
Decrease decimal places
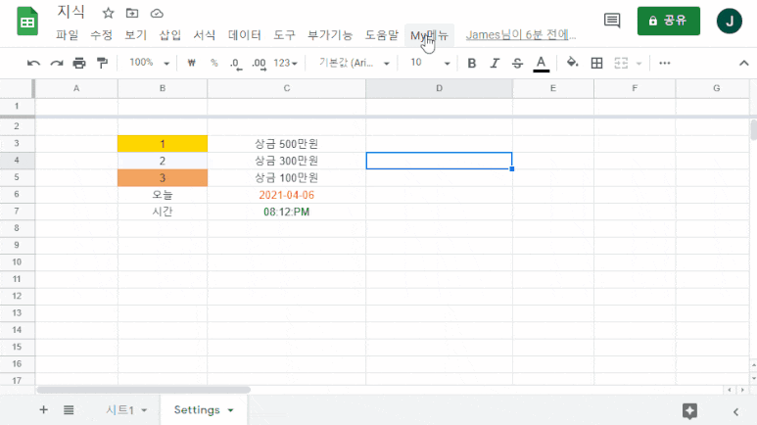tap(236, 64)
